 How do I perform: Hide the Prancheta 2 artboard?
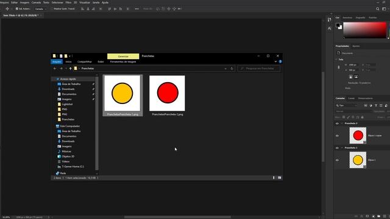337,123
